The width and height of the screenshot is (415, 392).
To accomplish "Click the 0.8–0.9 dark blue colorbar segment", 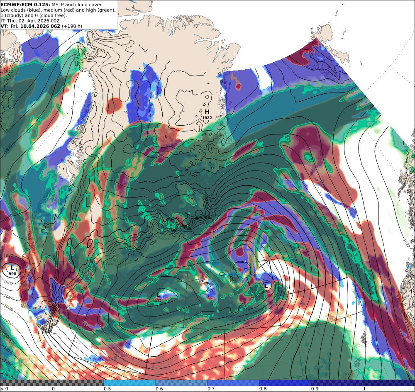I will 285,383.
